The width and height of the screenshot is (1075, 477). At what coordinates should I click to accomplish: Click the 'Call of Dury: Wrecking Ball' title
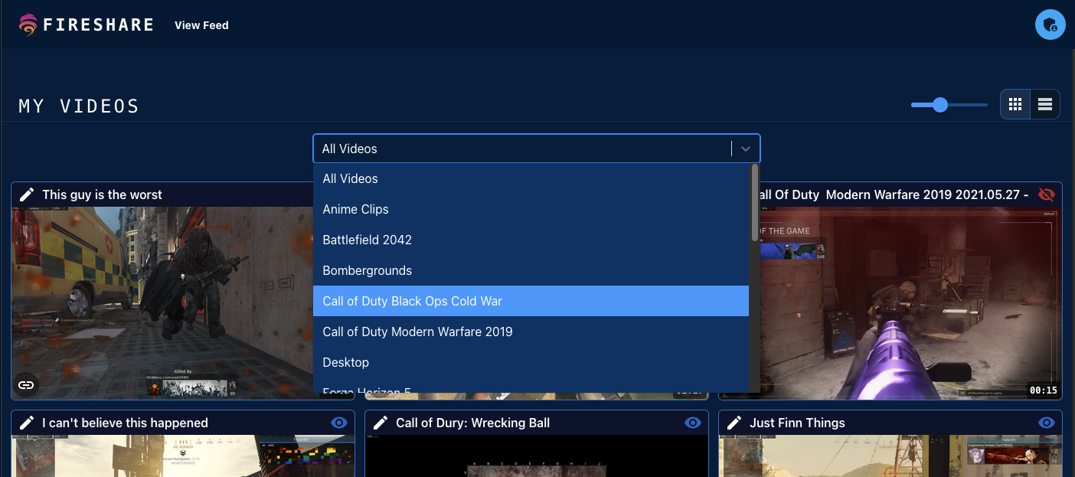click(472, 423)
